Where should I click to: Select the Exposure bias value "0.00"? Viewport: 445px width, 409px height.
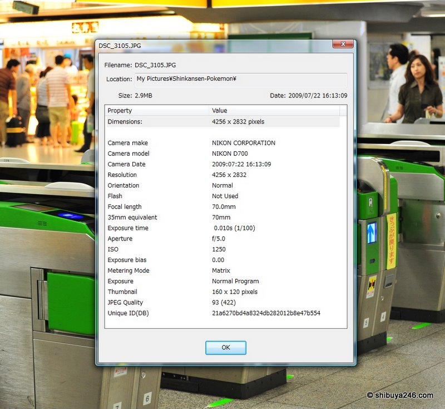pyautogui.click(x=218, y=260)
